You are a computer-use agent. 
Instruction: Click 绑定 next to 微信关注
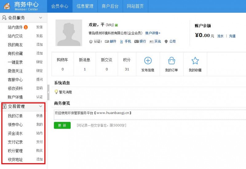[x=39, y=71]
